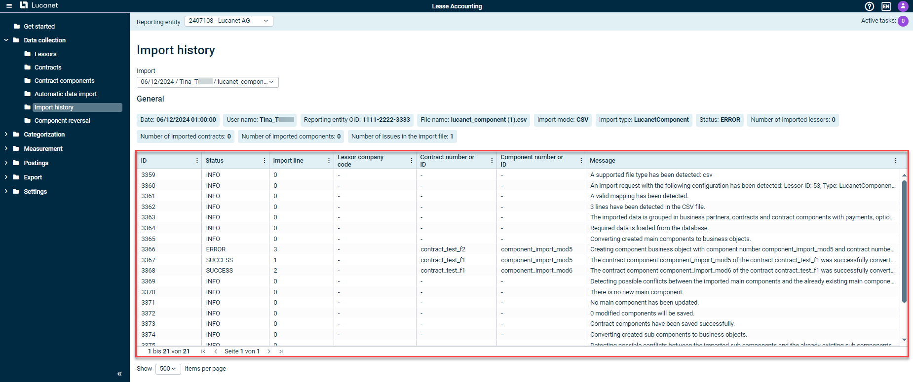Change items per page dropdown
913x382 pixels.
click(x=168, y=369)
